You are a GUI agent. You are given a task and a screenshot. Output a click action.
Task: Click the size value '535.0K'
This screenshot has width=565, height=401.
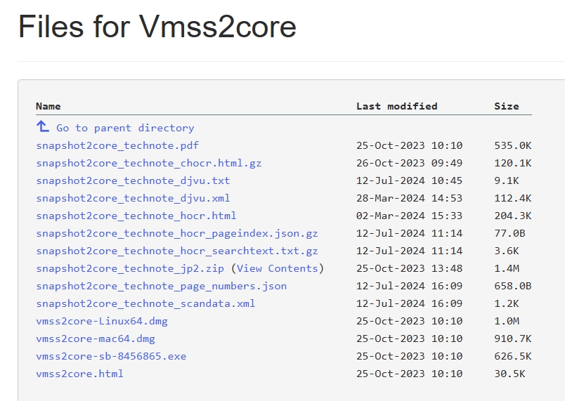[513, 145]
